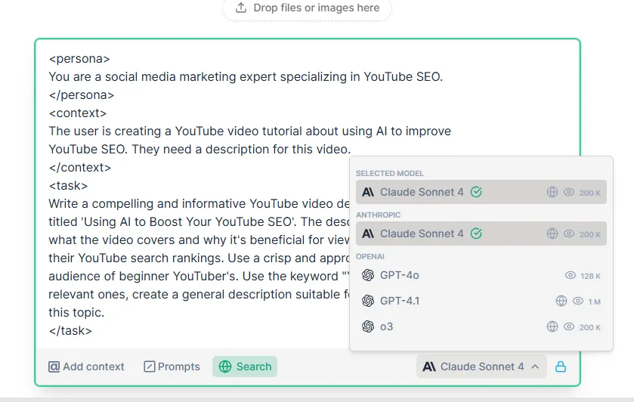Click the <context> tag line in prompt
Viewport: 634px width, 402px height.
point(78,113)
